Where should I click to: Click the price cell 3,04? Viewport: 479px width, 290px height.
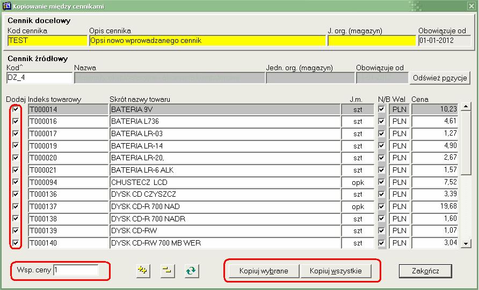coord(435,243)
